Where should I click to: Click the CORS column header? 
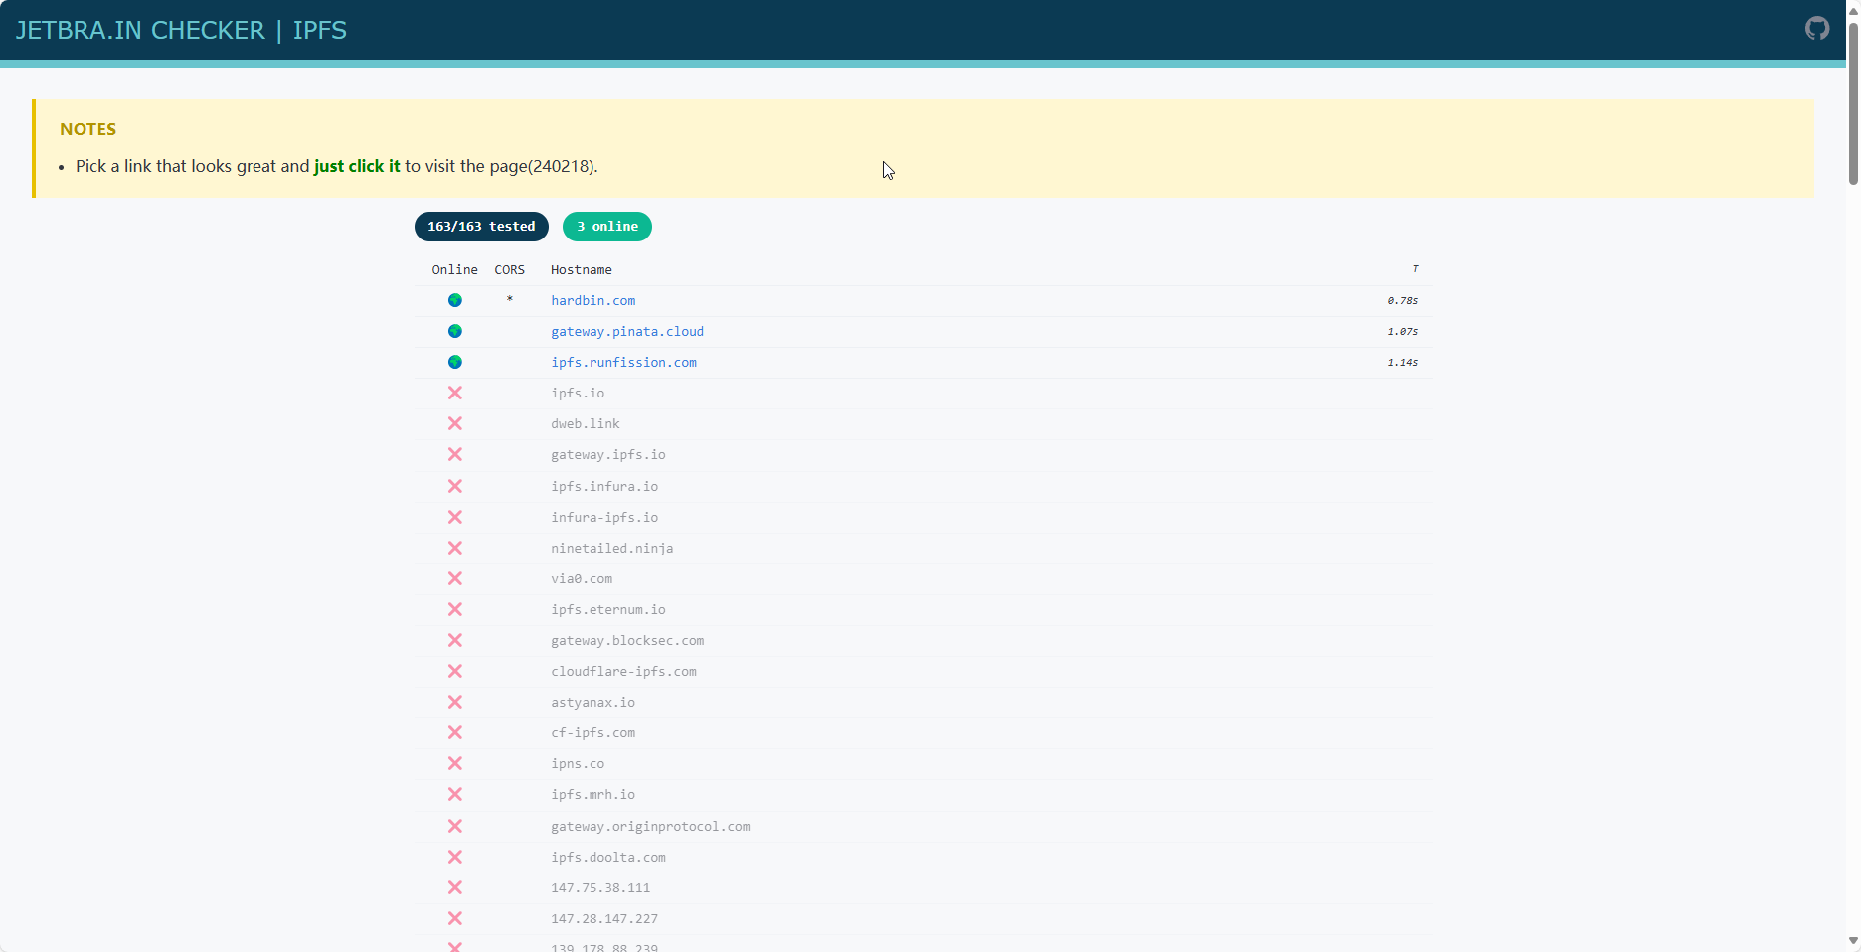[510, 270]
